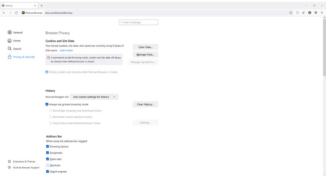Toggle Always use private browsing mode
326x177 pixels.
click(47, 104)
